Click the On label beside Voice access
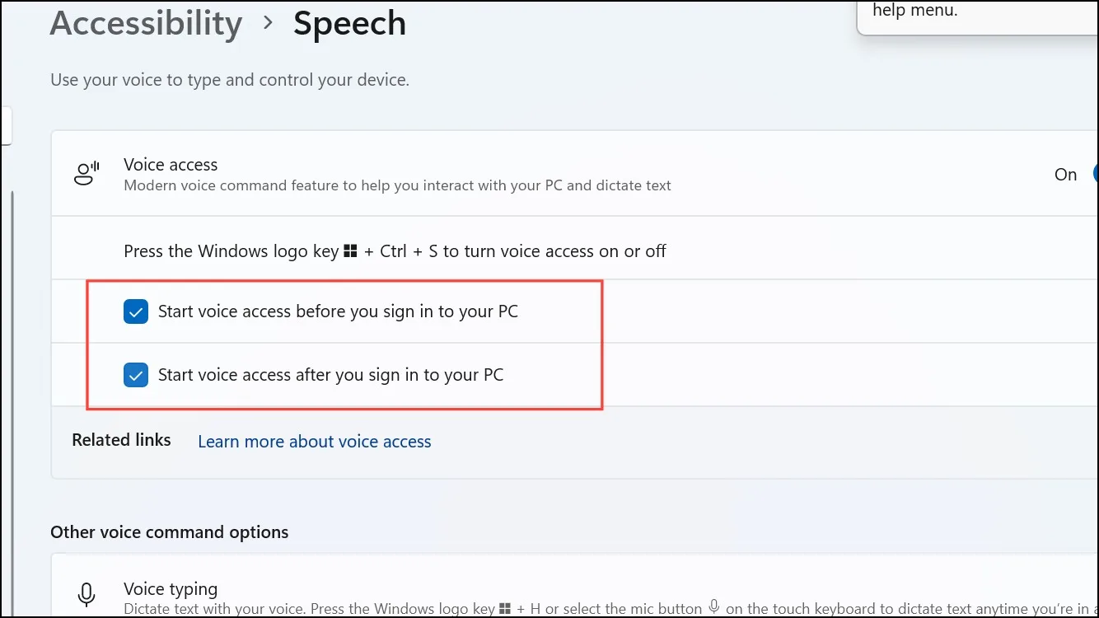The image size is (1099, 618). (1065, 174)
